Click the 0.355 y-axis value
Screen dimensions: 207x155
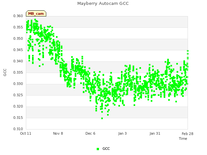pyautogui.click(x=18, y=27)
